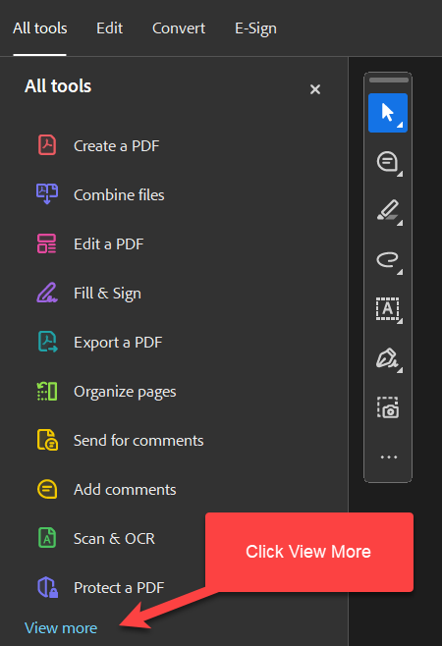Pick the freehand draw loop tool
This screenshot has width=442, height=646.
388,260
